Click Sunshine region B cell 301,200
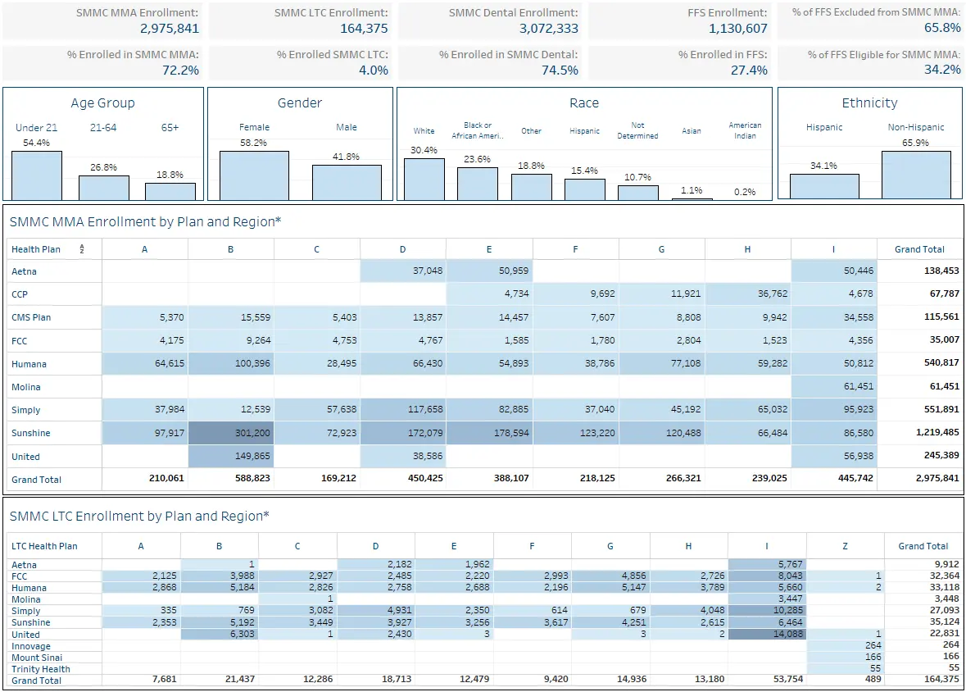Image resolution: width=966 pixels, height=692 pixels. pyautogui.click(x=231, y=433)
